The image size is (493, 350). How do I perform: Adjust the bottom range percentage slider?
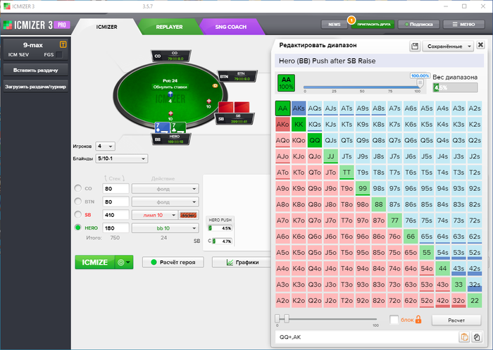click(x=287, y=319)
